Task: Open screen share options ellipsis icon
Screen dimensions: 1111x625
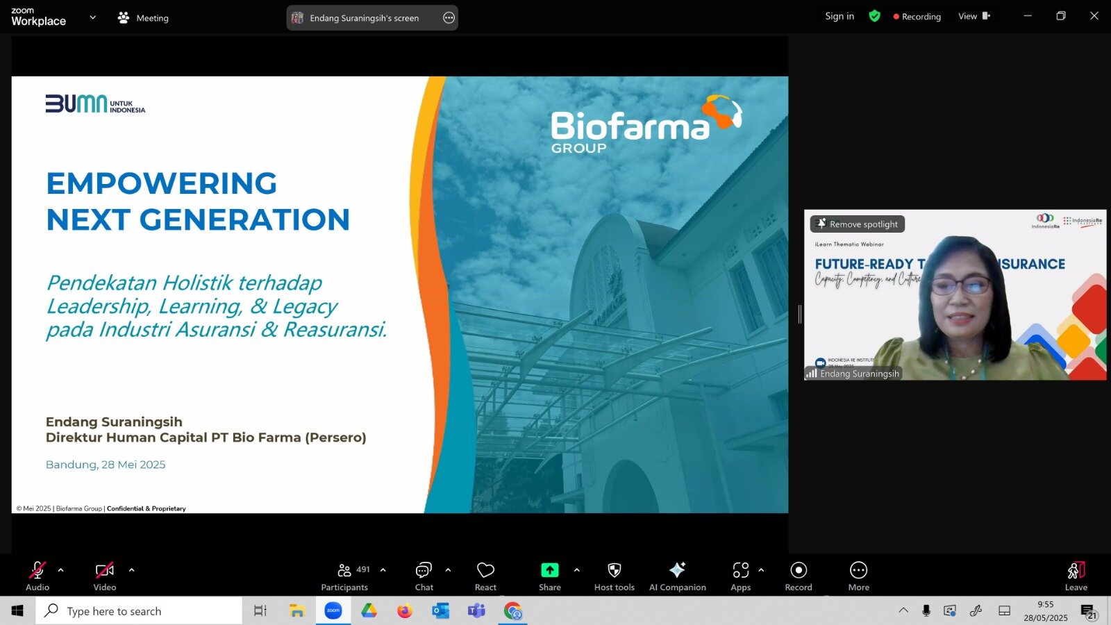Action: (449, 18)
